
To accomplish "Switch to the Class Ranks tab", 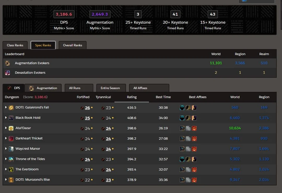I will [15, 45].
